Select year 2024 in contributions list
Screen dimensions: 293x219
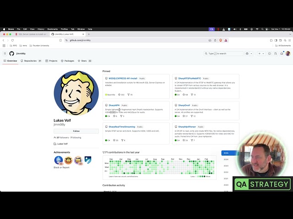pyautogui.click(x=226, y=159)
